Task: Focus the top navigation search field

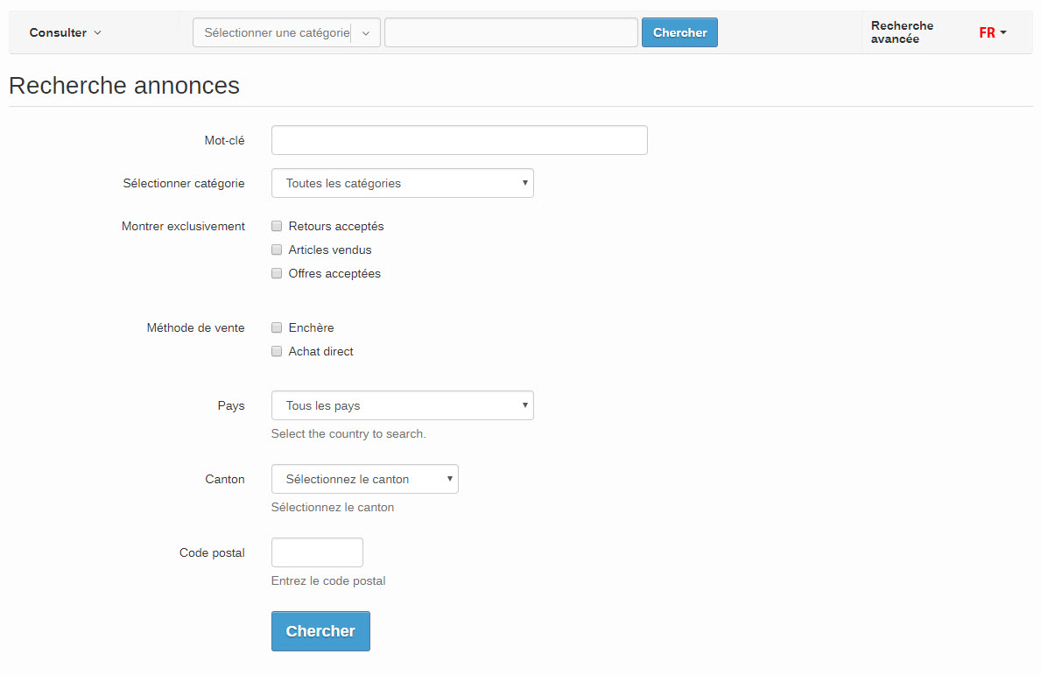Action: (511, 32)
